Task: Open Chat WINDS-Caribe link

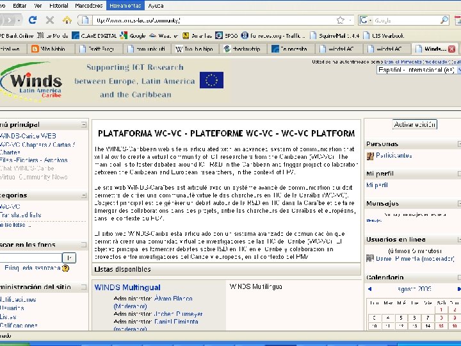Action: 27,169
